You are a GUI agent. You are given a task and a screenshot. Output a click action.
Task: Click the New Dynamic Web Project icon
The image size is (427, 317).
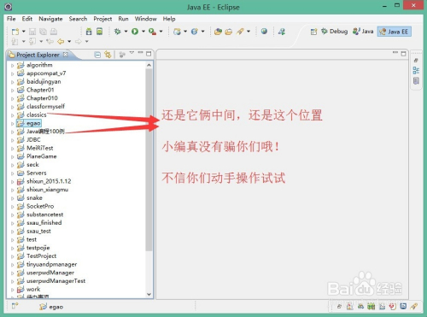(x=177, y=32)
